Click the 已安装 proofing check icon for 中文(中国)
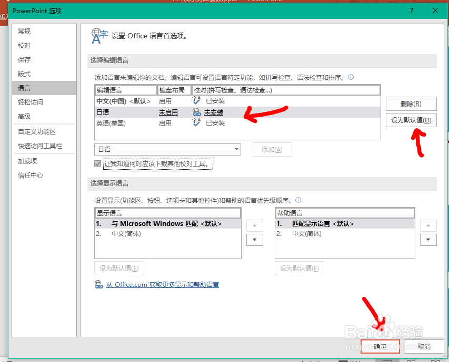The height and width of the screenshot is (362, 449). pyautogui.click(x=194, y=100)
